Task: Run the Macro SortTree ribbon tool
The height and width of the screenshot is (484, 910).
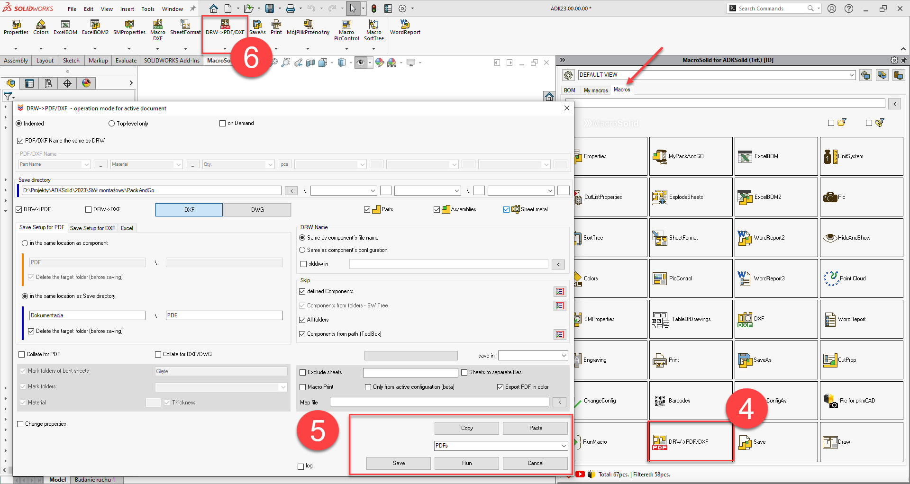Action: tap(373, 30)
